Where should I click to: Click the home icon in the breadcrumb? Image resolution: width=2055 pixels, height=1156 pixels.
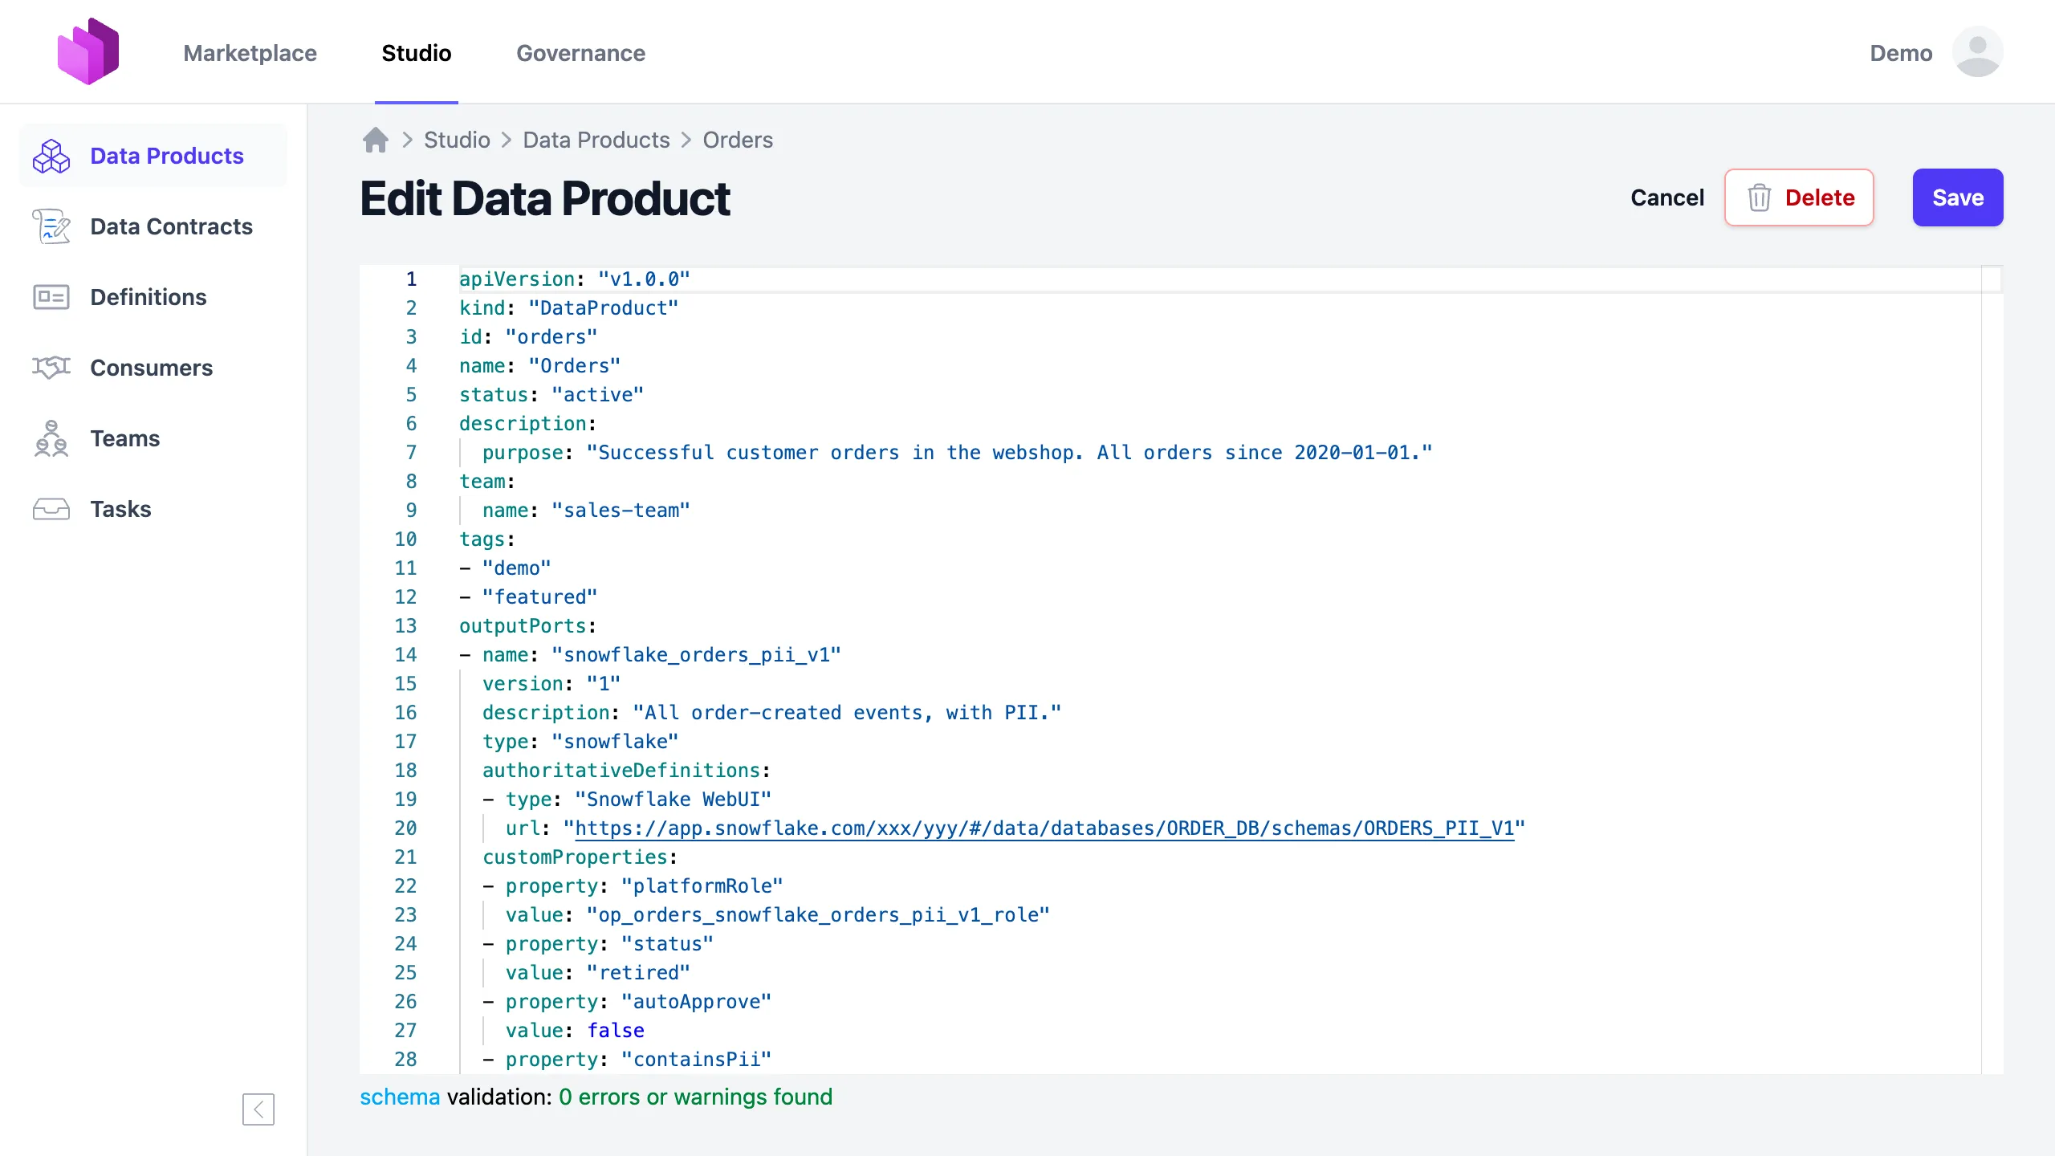[x=375, y=140]
